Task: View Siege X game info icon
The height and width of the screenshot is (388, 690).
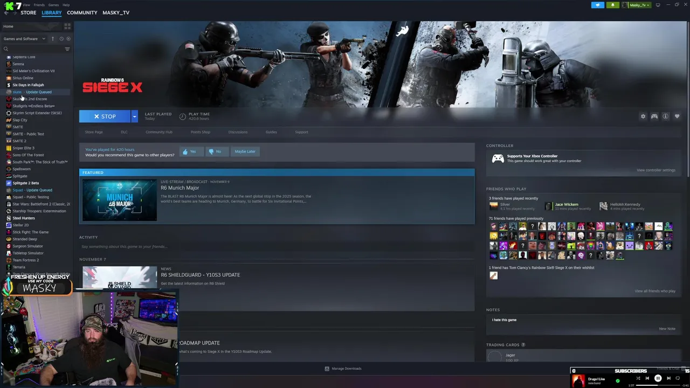Action: click(x=666, y=116)
